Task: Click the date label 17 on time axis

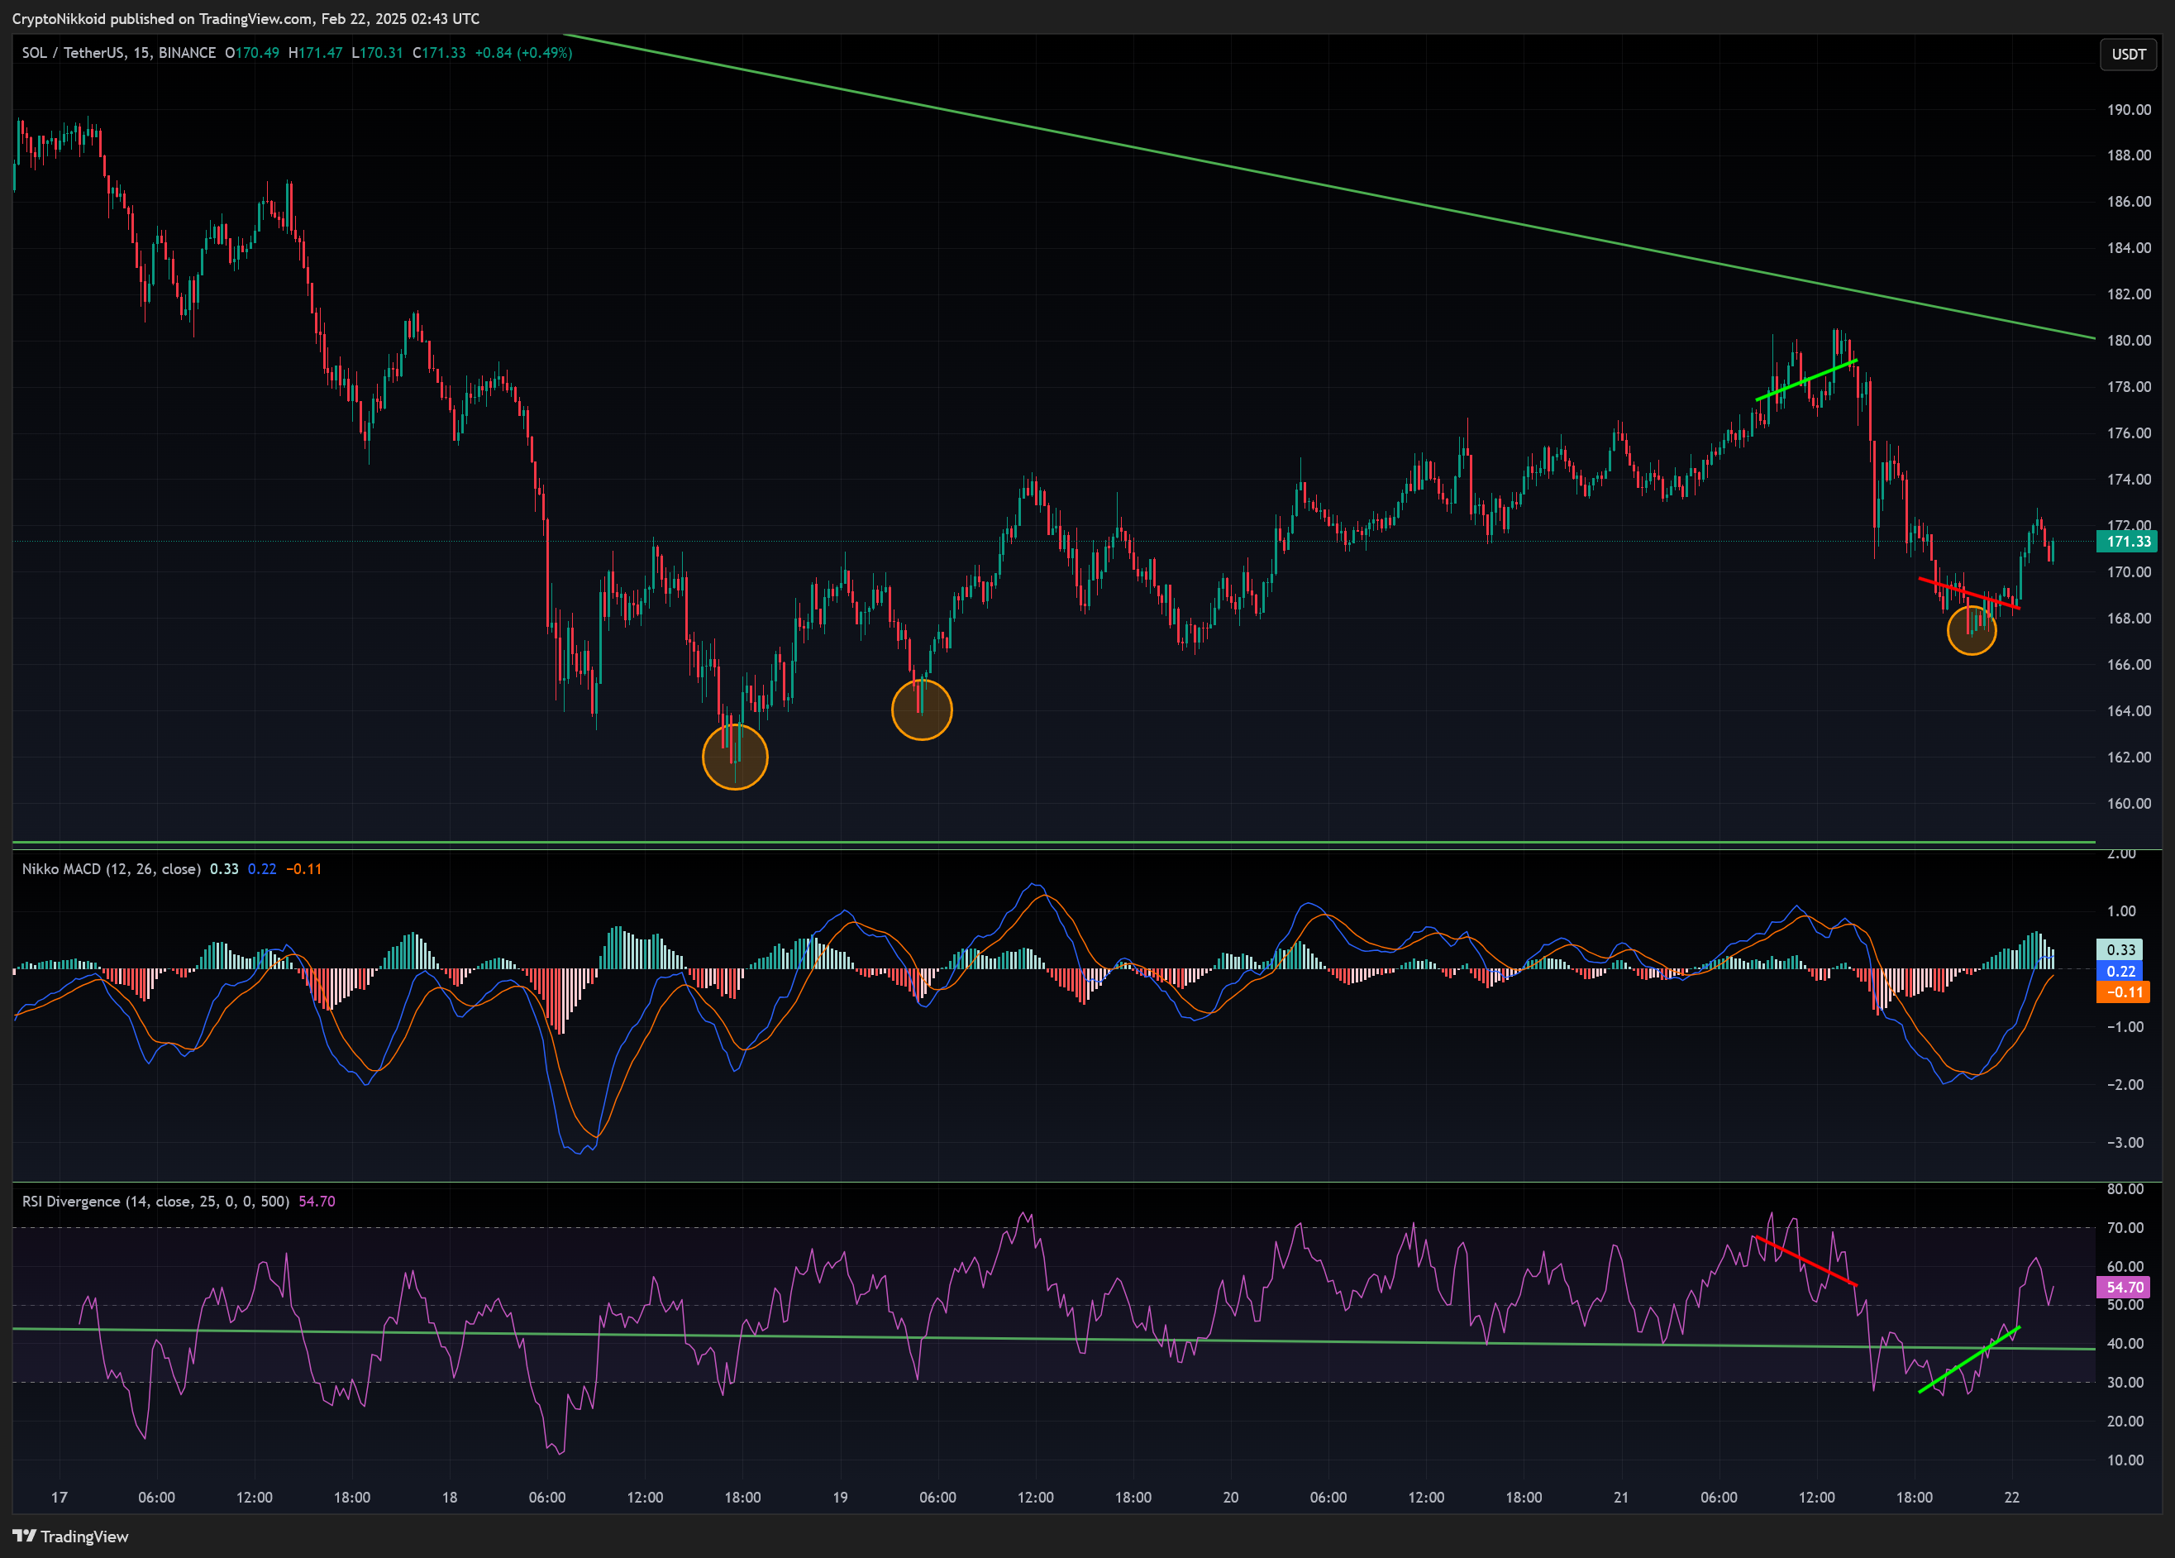Action: point(60,1497)
